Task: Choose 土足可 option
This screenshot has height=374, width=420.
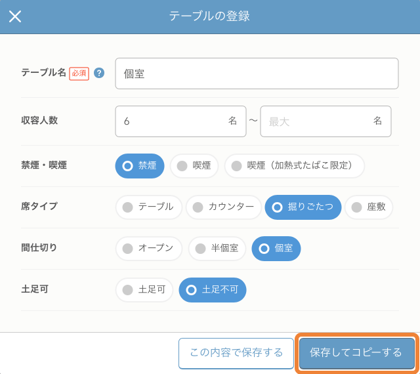Action: [144, 289]
